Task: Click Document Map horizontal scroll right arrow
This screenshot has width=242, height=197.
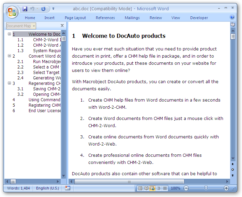Action: [x=58, y=181]
